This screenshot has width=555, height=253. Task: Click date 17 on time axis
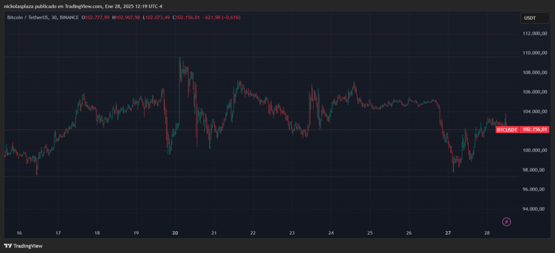coord(58,233)
